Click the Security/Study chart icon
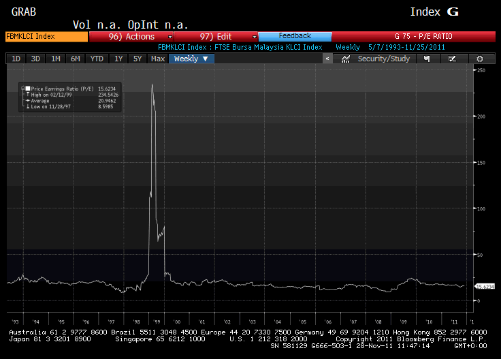Viewport: 501px width, 359px height. (x=346, y=59)
